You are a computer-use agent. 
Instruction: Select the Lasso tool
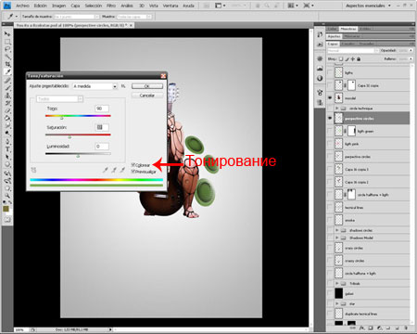pyautogui.click(x=7, y=49)
